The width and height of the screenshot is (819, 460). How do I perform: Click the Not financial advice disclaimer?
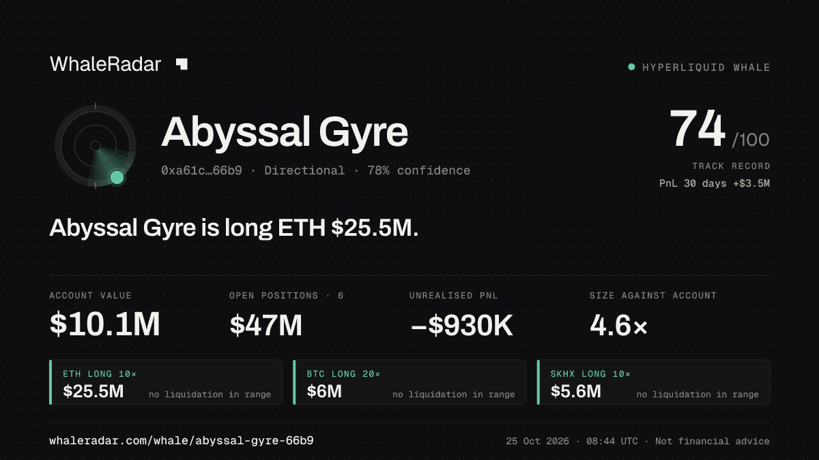[713, 442]
